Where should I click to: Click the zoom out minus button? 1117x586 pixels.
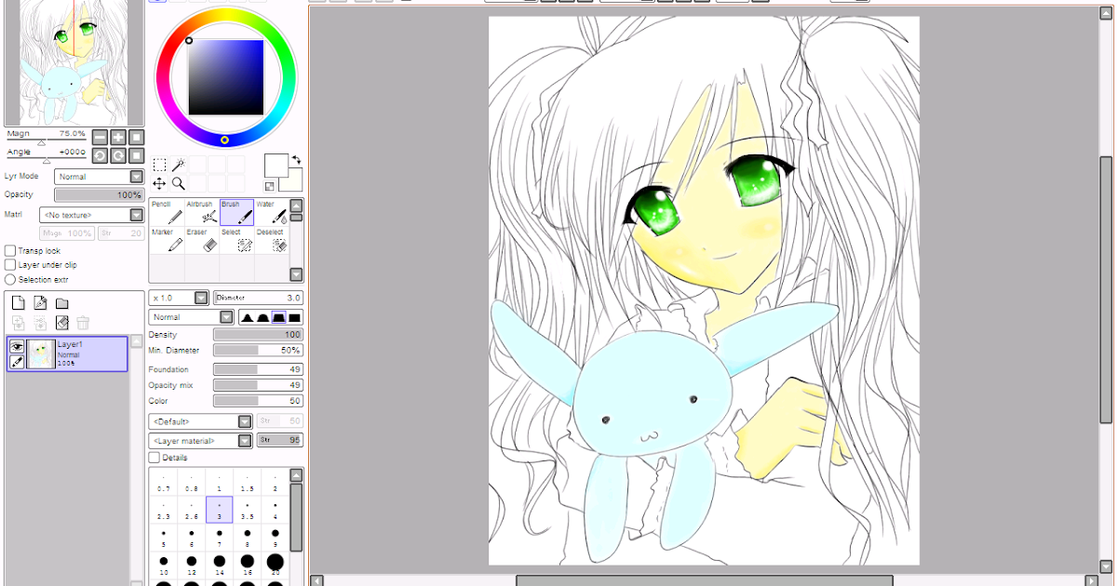(x=100, y=138)
